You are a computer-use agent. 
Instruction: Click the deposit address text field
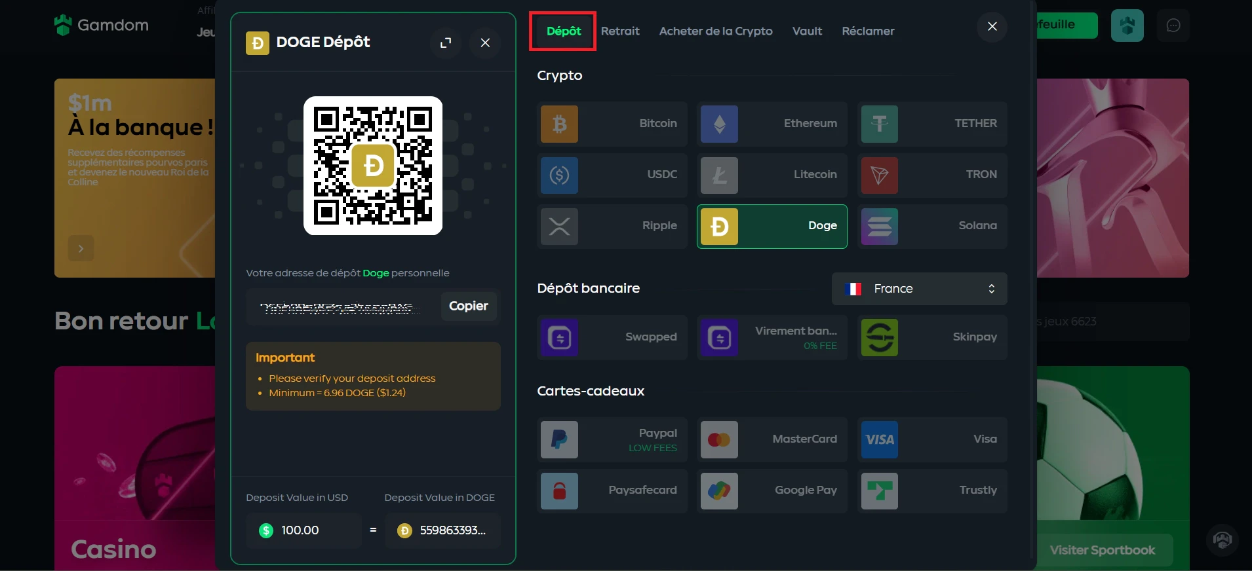[x=341, y=307]
